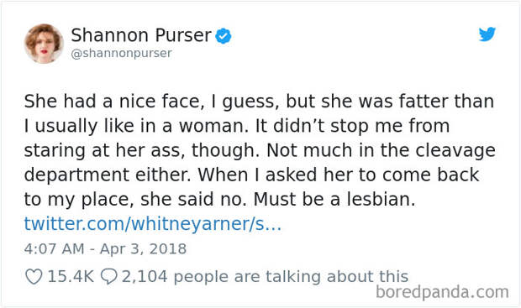This screenshot has width=521, height=308.
Task: Click the word "cleavage" in tweet
Action: click(x=455, y=150)
